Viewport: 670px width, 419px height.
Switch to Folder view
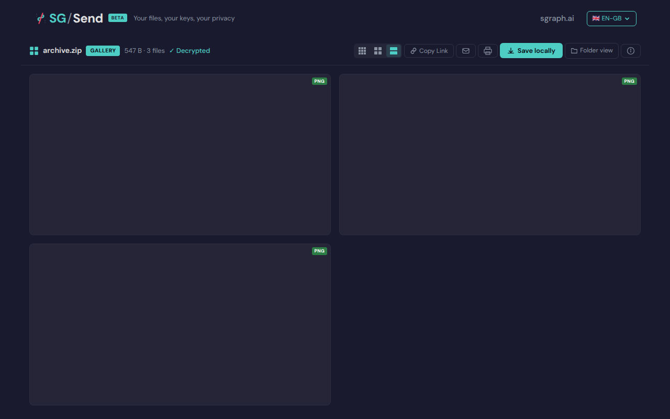pos(591,51)
